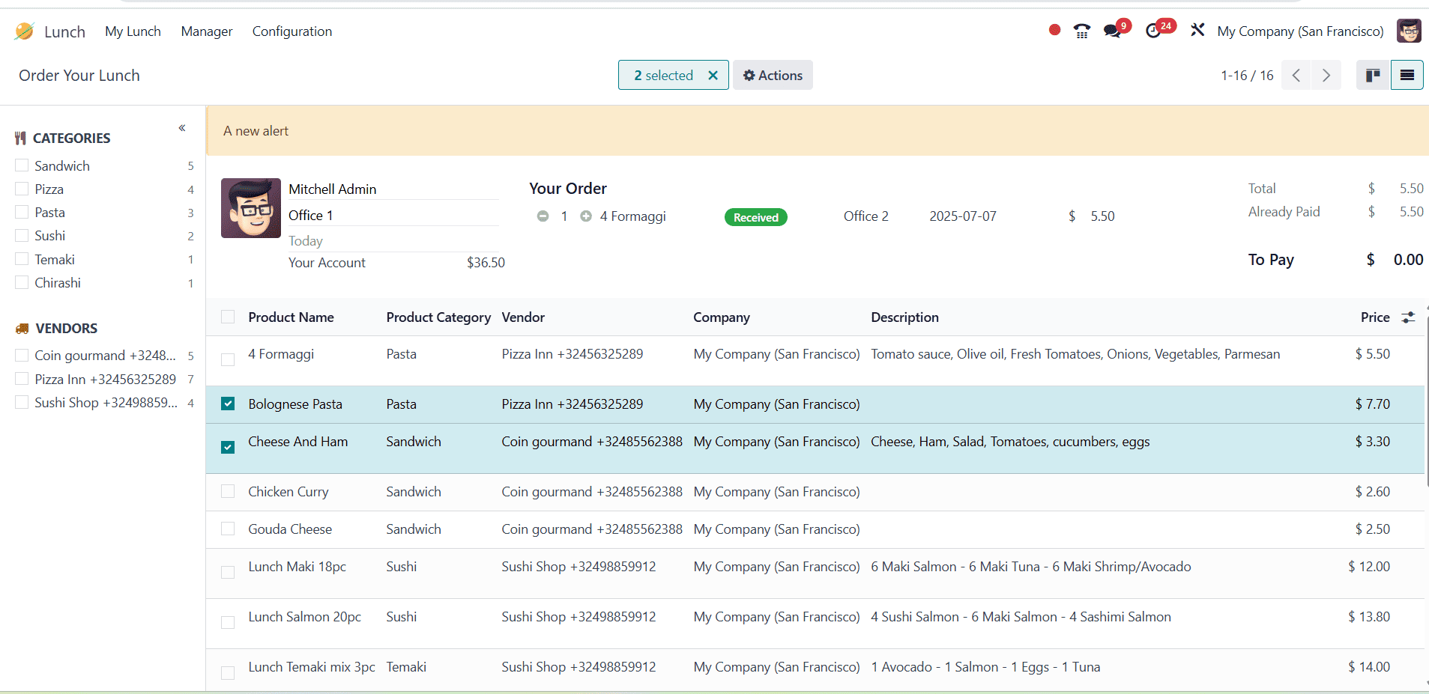Sort by Company column header
This screenshot has height=694, width=1429.
pos(721,317)
